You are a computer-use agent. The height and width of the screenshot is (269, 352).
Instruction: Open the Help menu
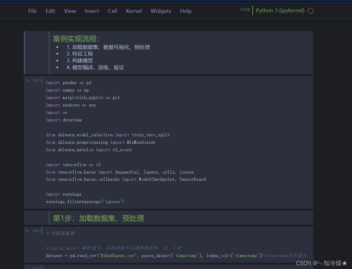coord(186,11)
